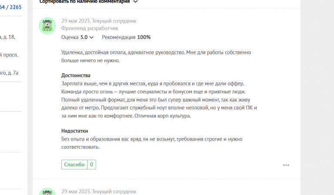Click the review summary text about Удаленка
The image size is (334, 195).
pyautogui.click(x=156, y=56)
